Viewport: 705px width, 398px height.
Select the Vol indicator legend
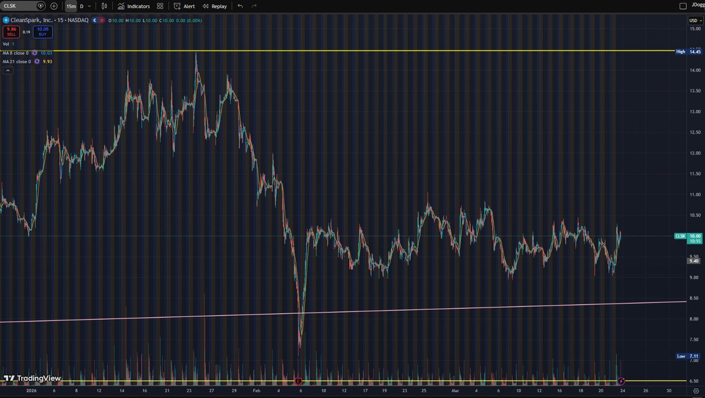coord(6,44)
